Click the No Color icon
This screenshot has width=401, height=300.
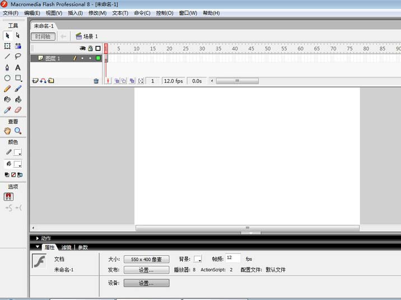coord(13,175)
